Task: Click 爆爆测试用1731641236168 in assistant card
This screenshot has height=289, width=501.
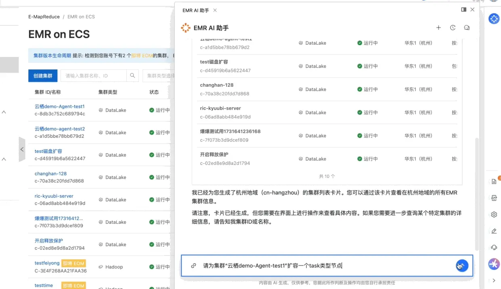Action: [231, 131]
